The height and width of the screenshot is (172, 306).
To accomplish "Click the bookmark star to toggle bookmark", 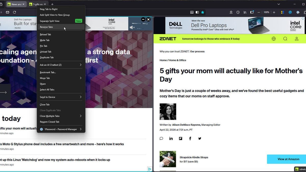I will [x=203, y=12].
